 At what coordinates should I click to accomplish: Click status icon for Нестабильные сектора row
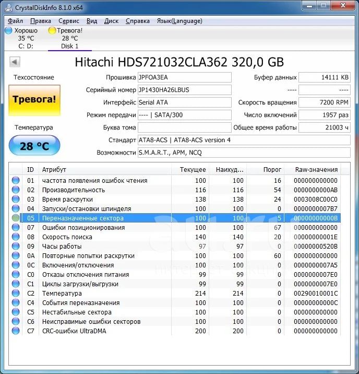click(16, 312)
